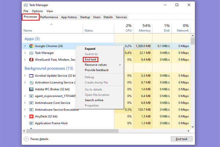The image size is (220, 147).
Task: Open the Options menu
Action: tap(37, 11)
